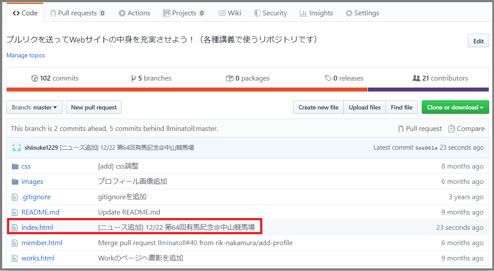The width and height of the screenshot is (494, 271).
Task: Open the Find file search
Action: click(x=401, y=107)
